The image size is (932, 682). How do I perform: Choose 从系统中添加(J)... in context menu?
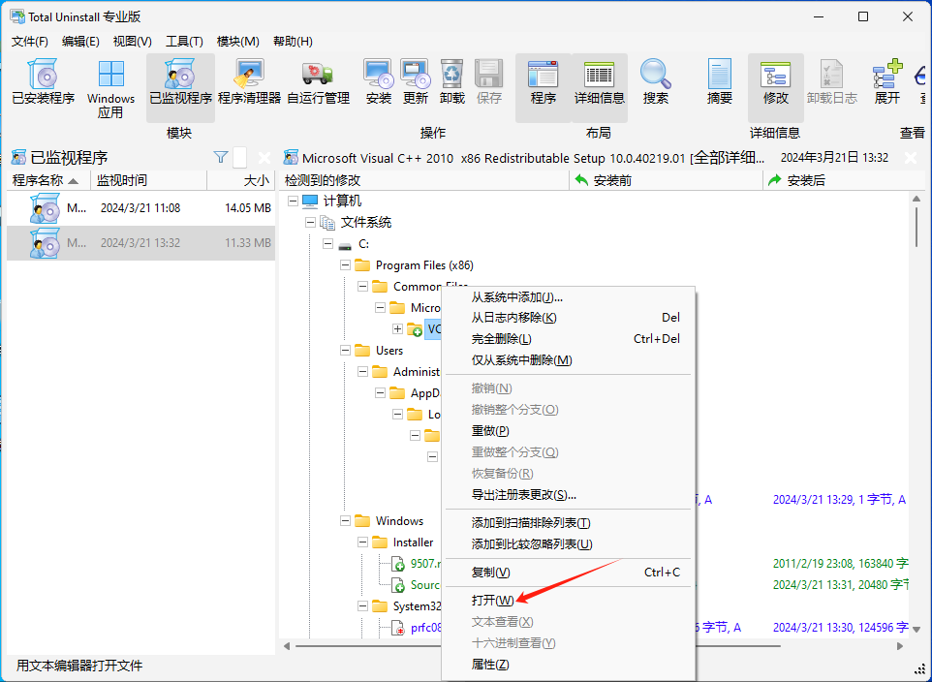(569, 296)
